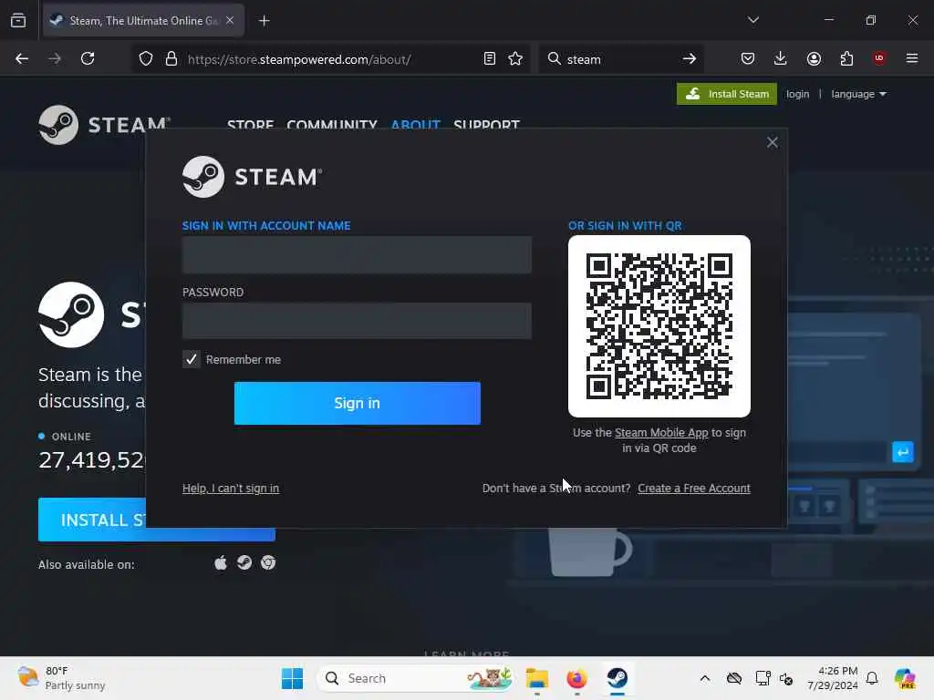Screen dimensions: 934x700
Task: Open the tracking protection shield icon
Action: (x=146, y=59)
